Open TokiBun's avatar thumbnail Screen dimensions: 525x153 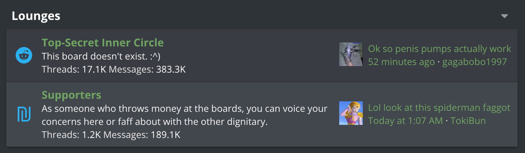(x=351, y=113)
